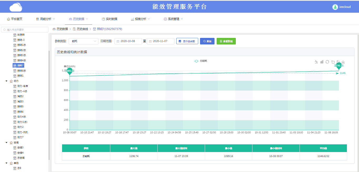This screenshot has width=359, height=172.
Task: Click the meter icon beside 照明5
Action: (x=15, y=107)
